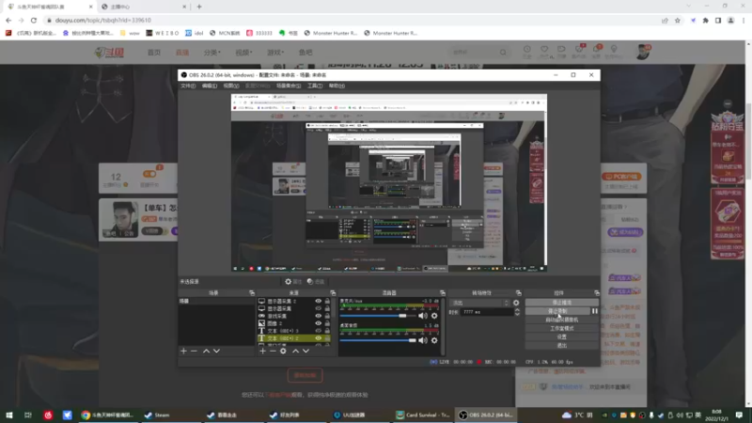Move selected source up in Sources panel
Screen dimensions: 752x423
pyautogui.click(x=295, y=351)
